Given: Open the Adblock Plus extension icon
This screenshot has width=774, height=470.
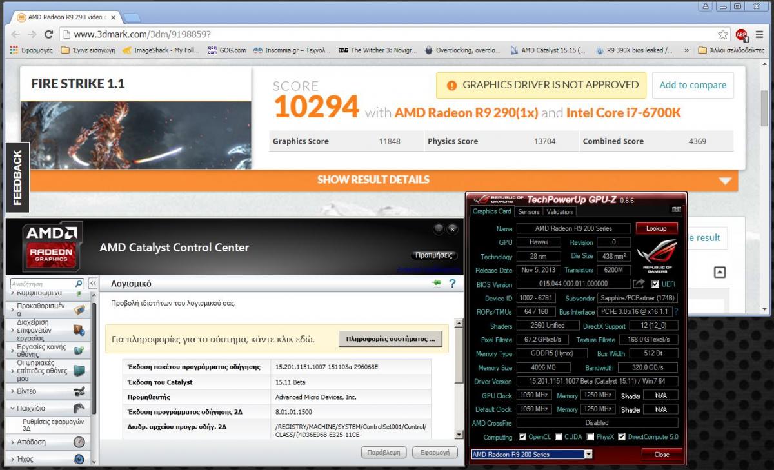Looking at the screenshot, I should click(741, 34).
